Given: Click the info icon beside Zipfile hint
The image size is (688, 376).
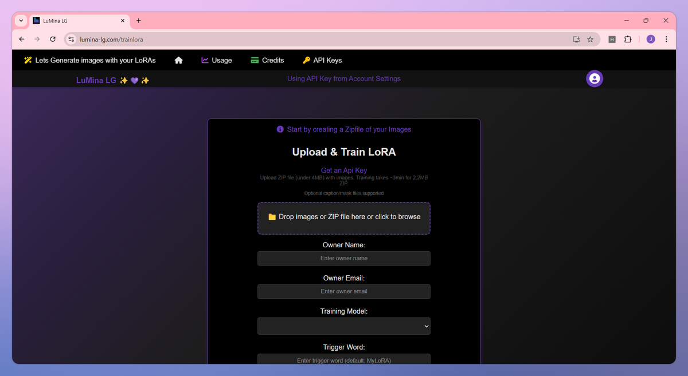Looking at the screenshot, I should pos(280,129).
